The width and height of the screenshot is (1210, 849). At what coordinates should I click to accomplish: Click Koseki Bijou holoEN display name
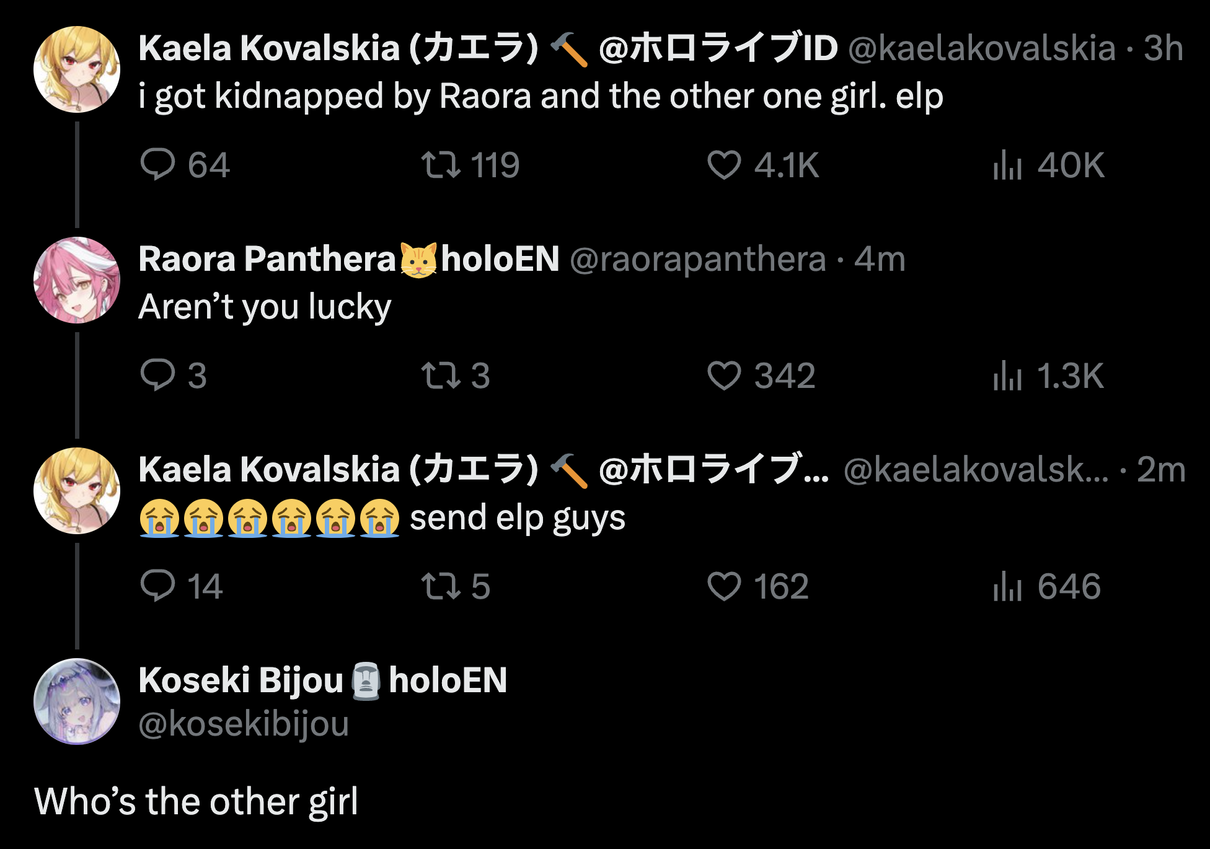coord(322,680)
